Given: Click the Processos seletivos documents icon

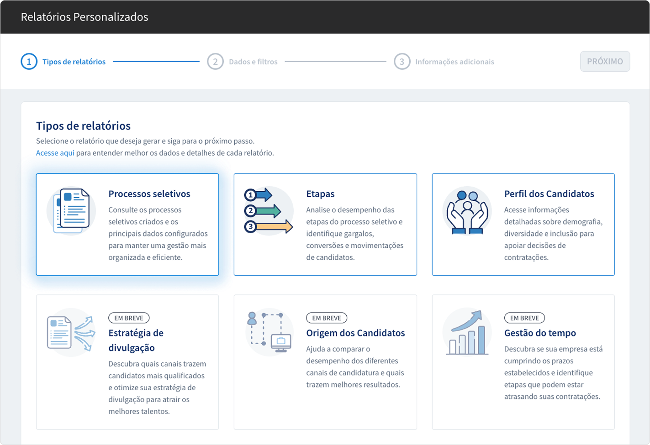Looking at the screenshot, I should click(x=71, y=211).
